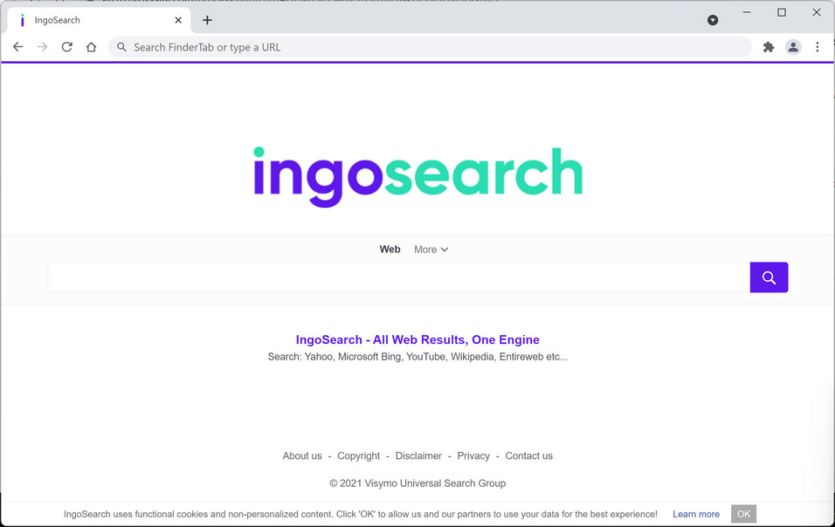Close the browser window
The image size is (835, 527).
pos(817,12)
